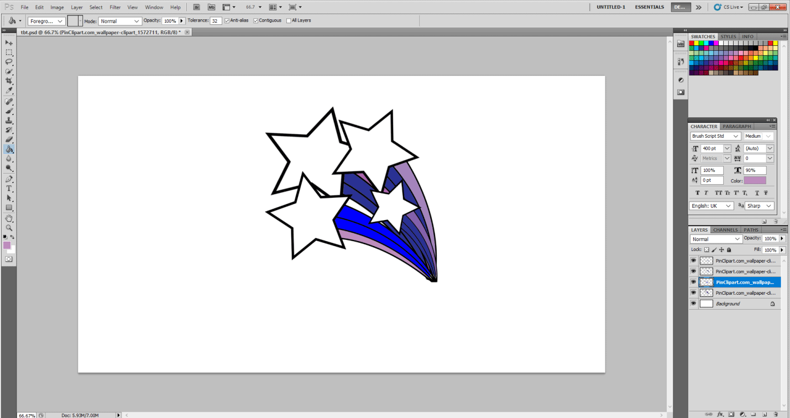The image size is (790, 418).
Task: Open the 400 pt font size dropdown
Action: [727, 148]
